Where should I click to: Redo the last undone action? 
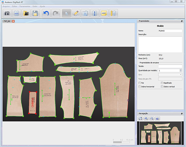click(x=55, y=13)
